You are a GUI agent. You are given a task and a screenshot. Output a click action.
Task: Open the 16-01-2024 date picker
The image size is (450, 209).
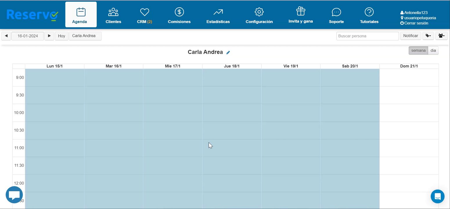pos(28,36)
